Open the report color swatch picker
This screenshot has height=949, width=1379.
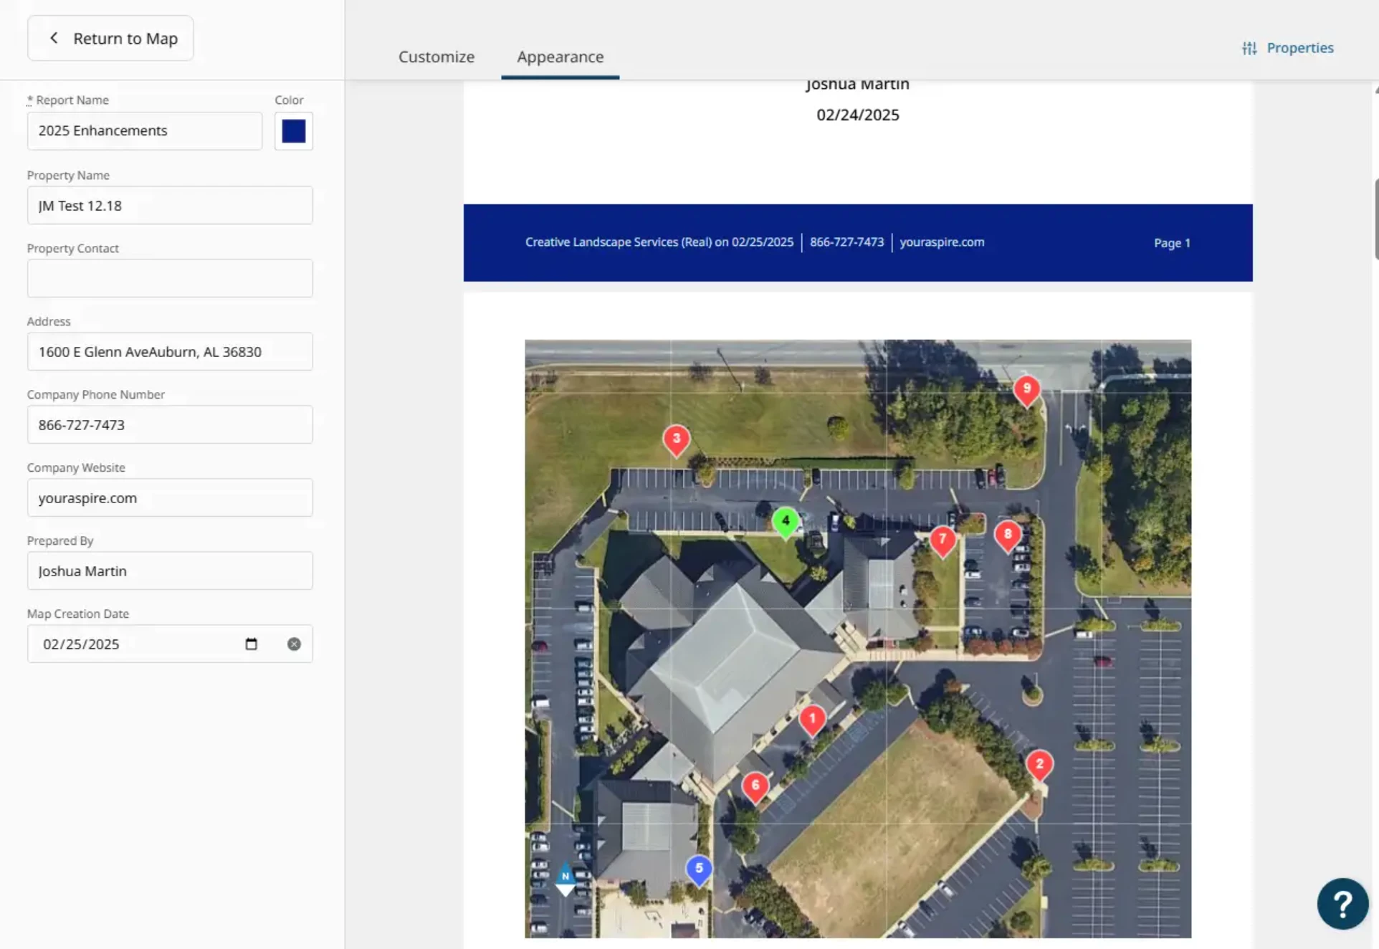click(x=293, y=131)
